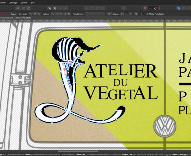
Task: Open the snapping options dropdown arrow
Action: pos(159,8)
